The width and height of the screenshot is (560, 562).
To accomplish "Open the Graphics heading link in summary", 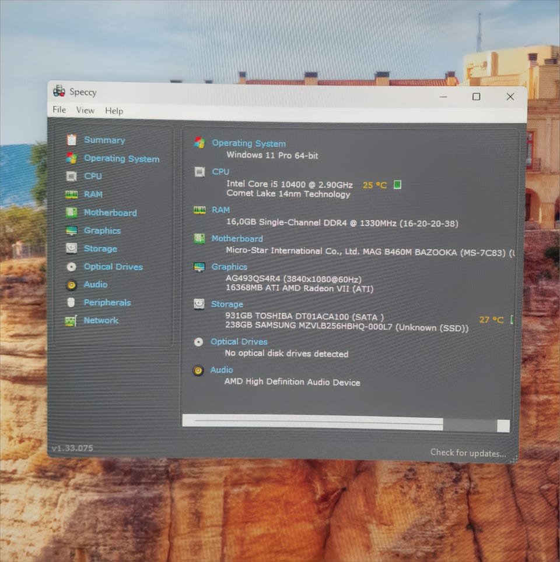I will point(229,267).
